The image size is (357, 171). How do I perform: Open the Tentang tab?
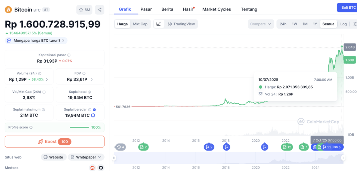coord(249,9)
